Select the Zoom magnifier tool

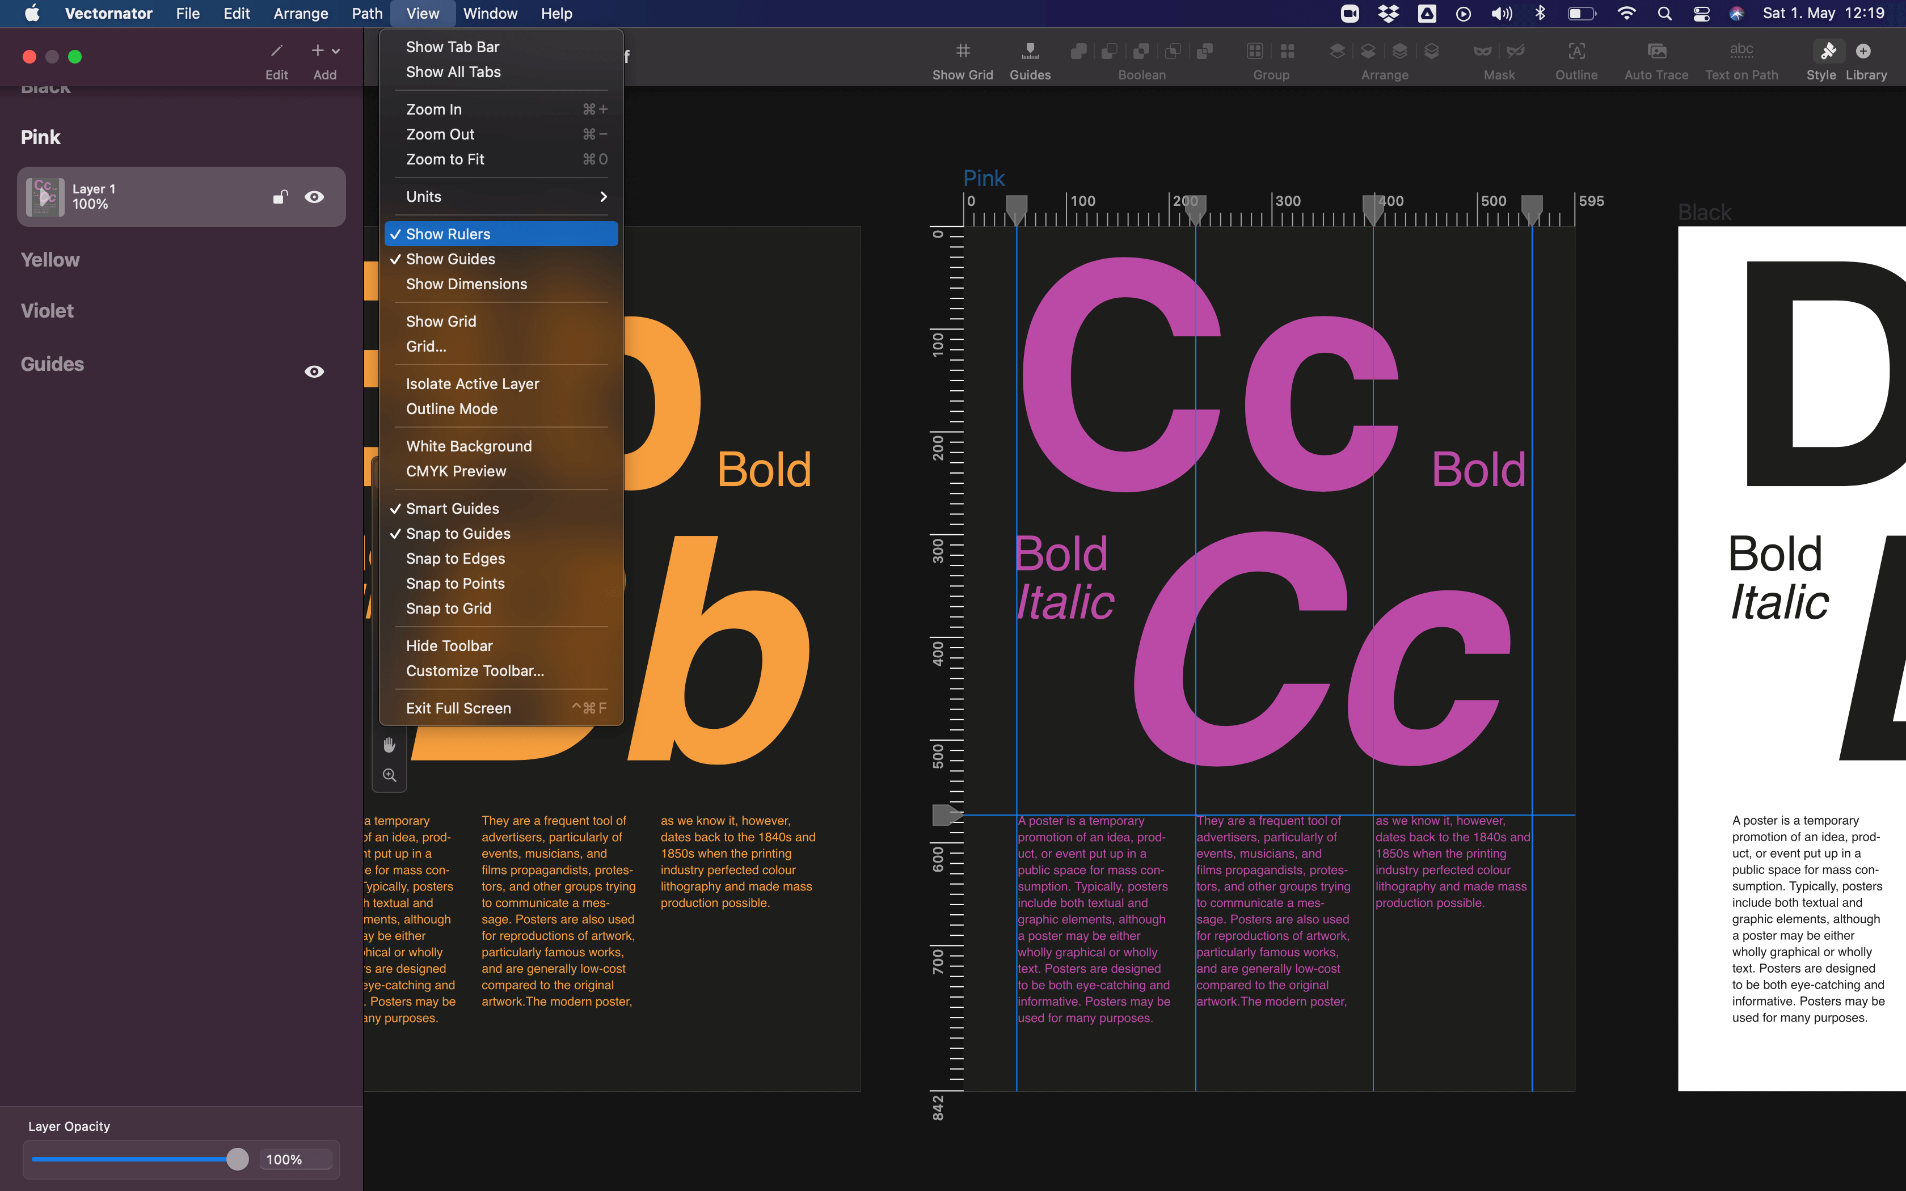pos(389,775)
